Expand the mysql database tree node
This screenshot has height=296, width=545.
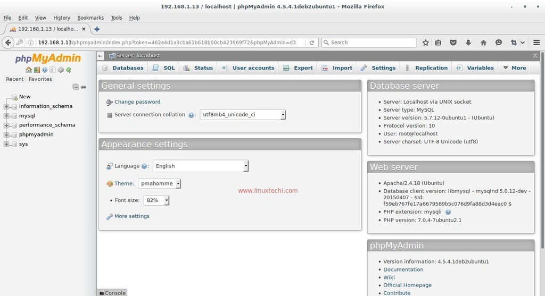tap(6, 116)
